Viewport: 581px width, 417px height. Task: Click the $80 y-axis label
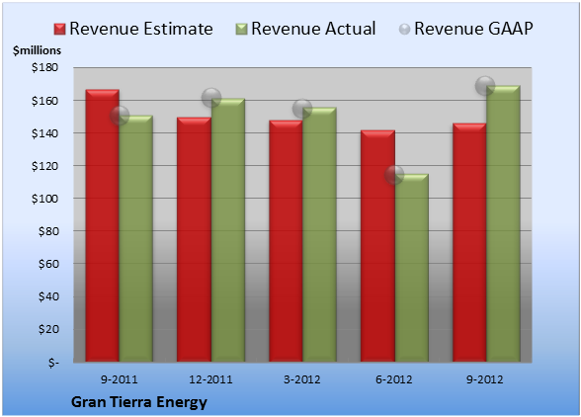click(x=48, y=231)
